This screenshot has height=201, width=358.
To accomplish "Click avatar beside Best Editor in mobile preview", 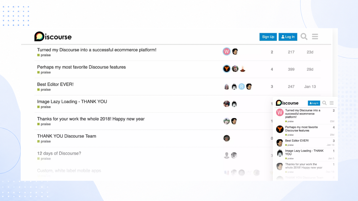I will pyautogui.click(x=280, y=143).
